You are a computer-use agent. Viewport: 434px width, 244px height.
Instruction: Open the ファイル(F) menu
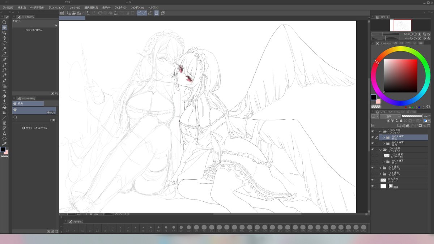8,7
